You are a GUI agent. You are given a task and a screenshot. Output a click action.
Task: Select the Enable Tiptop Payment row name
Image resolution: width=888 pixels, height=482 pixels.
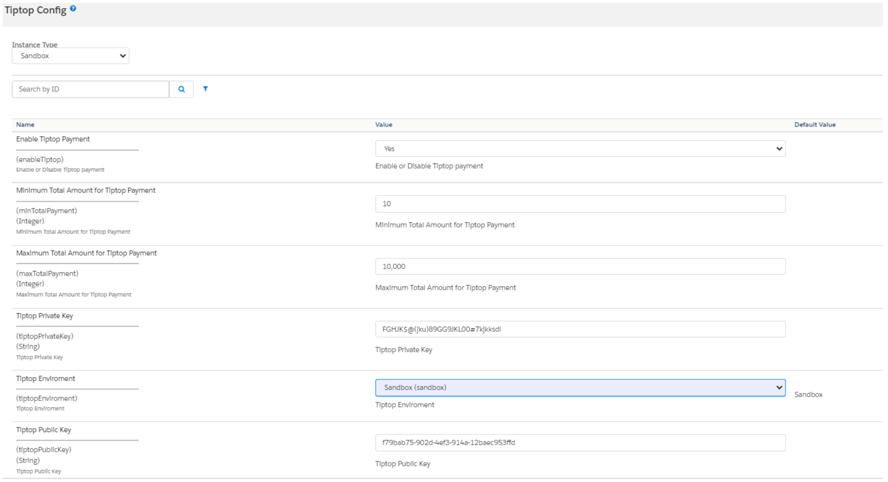53,139
